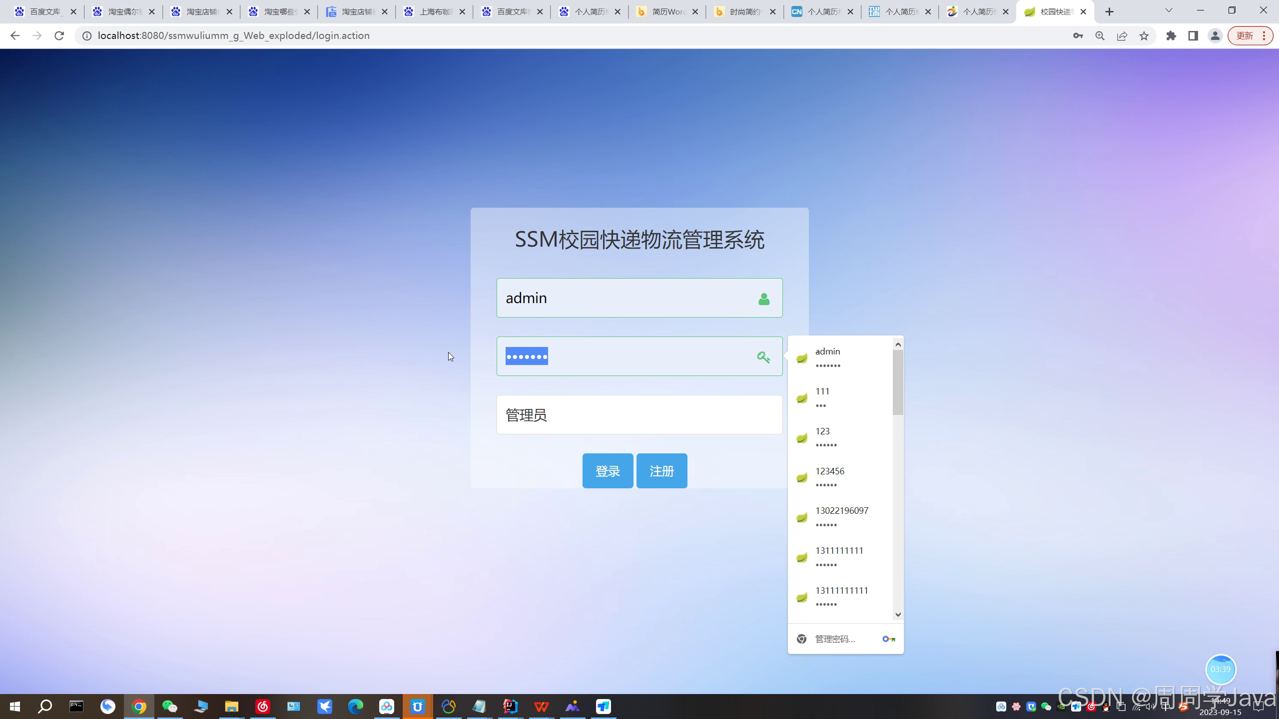Choose the saved 123456 account entry
The width and height of the screenshot is (1279, 719).
tap(830, 477)
